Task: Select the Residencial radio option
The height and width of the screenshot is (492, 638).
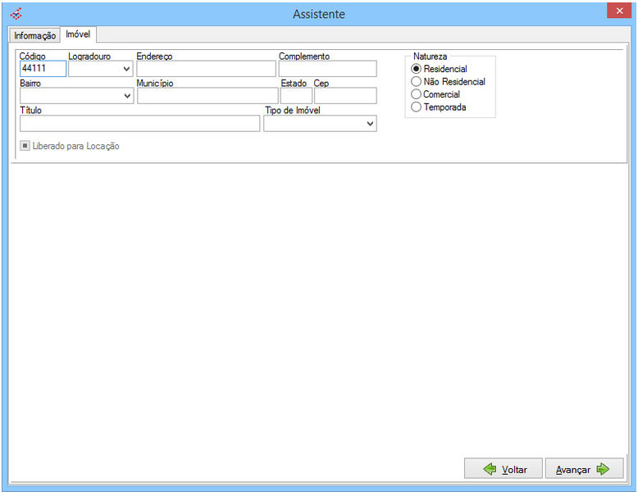Action: coord(417,69)
